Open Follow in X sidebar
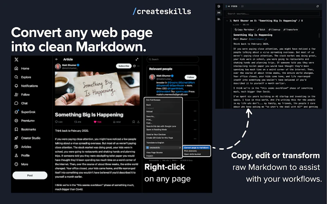Image resolution: width=327 pixels, height=204 pixels. (22, 95)
